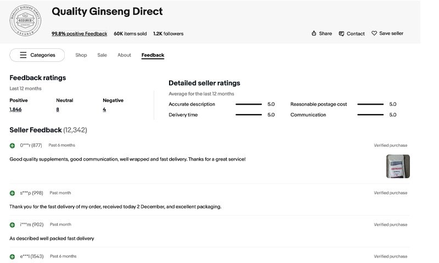439x263 pixels.
Task: View the 1,846 positive ratings
Action: [15, 110]
